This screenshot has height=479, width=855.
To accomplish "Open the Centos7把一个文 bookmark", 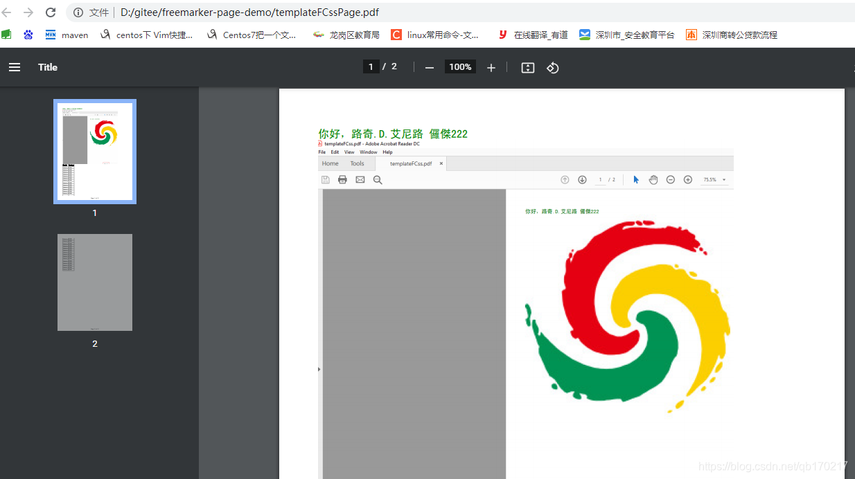I will (252, 35).
